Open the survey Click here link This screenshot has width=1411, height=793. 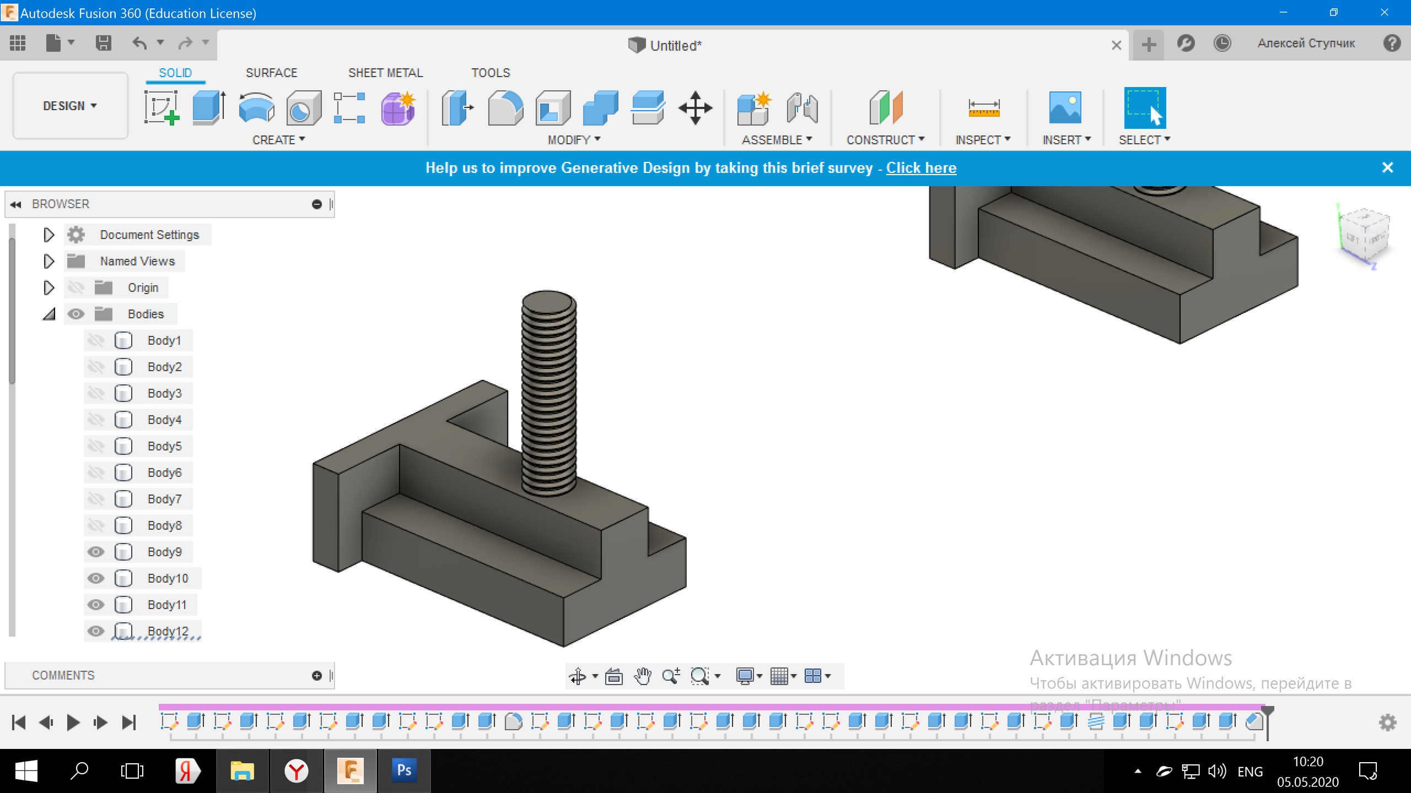(921, 168)
